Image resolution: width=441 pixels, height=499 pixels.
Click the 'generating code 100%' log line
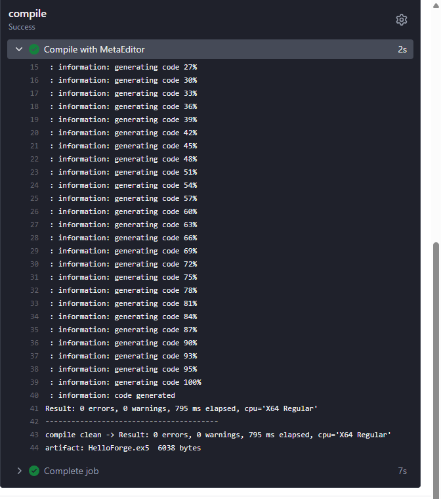[126, 382]
